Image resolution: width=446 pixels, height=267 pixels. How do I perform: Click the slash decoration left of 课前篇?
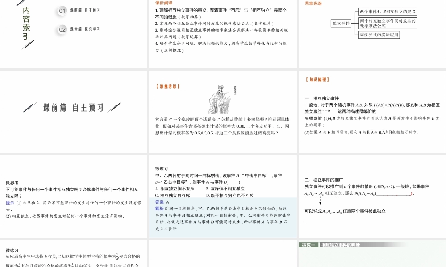point(30,108)
